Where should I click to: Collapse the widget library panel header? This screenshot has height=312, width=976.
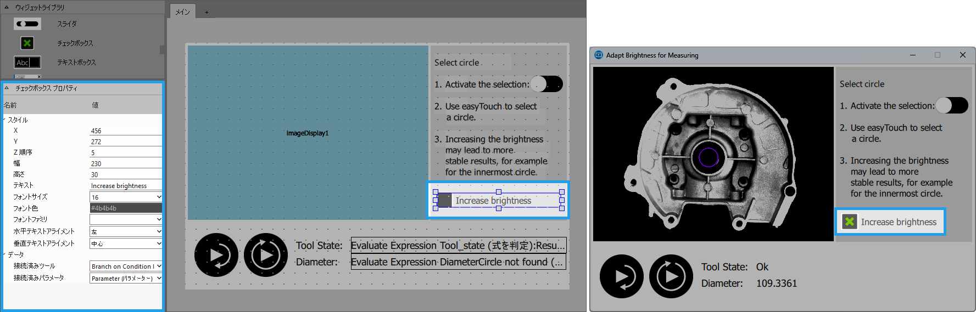click(7, 7)
